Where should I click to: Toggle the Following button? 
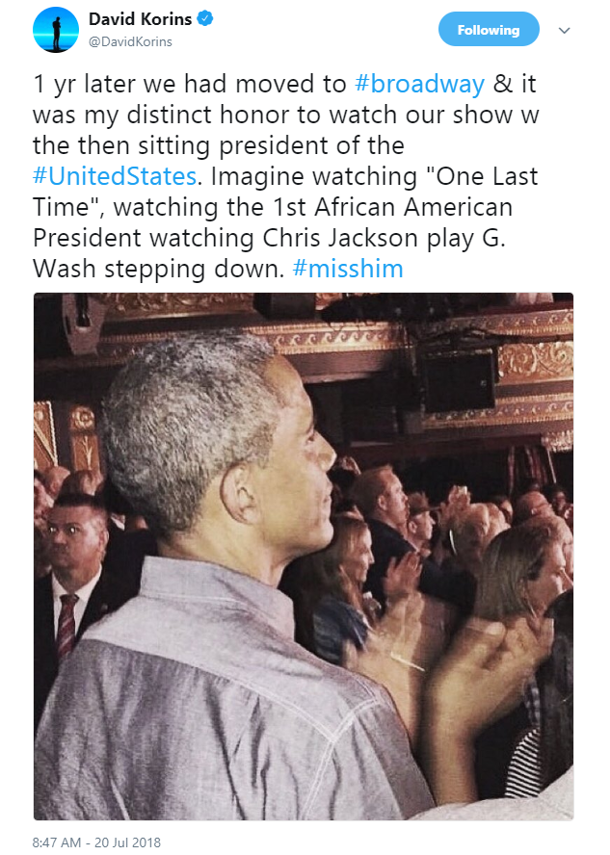pos(489,30)
